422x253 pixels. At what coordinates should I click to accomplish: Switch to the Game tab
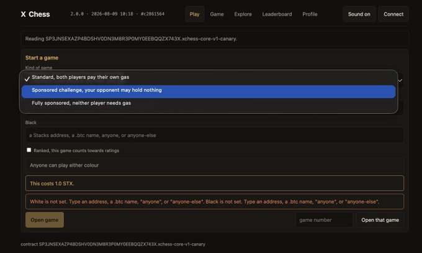pos(217,14)
